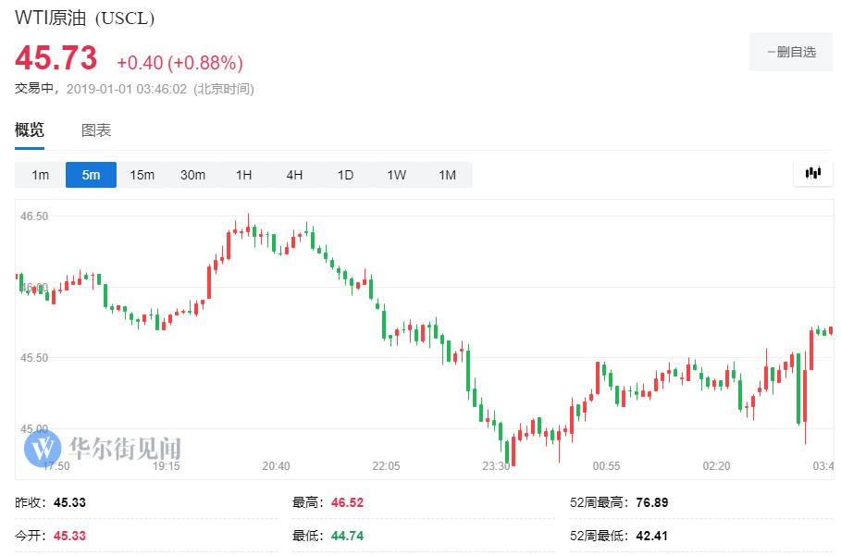Set chart interval to 1H
Viewport: 841px width, 556px height.
tap(243, 175)
